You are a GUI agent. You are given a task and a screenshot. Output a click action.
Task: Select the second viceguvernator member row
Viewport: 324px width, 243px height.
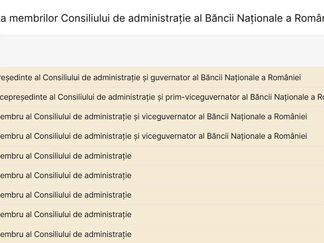point(153,136)
